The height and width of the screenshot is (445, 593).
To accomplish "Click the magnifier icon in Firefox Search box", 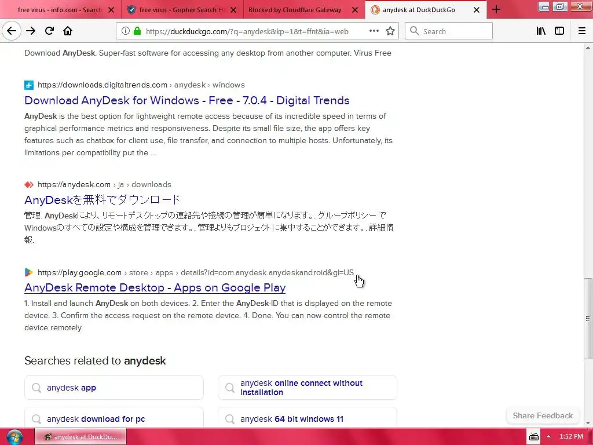I will point(415,31).
